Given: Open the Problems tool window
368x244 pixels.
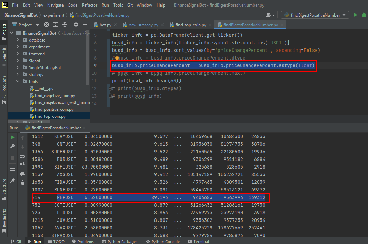Looking at the screenshot, I should (x=83, y=242).
